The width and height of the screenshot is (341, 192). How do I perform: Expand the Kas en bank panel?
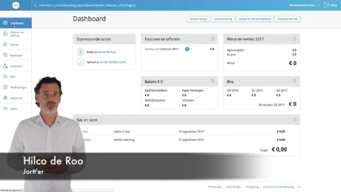[295, 119]
